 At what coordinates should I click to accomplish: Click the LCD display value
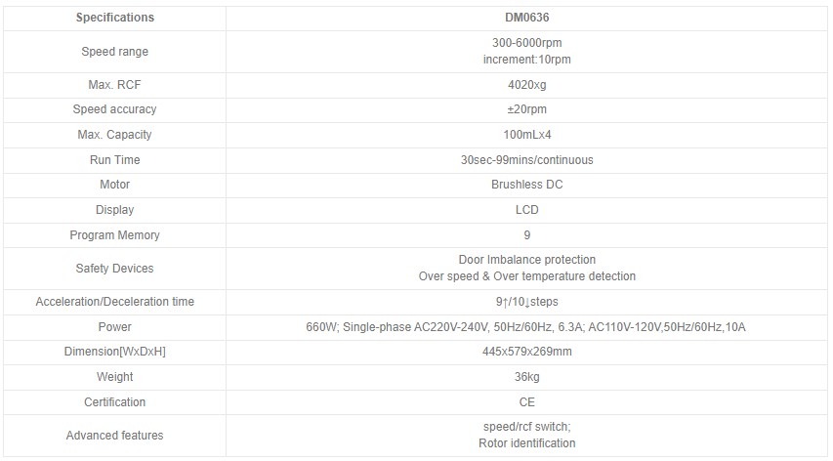(x=526, y=210)
